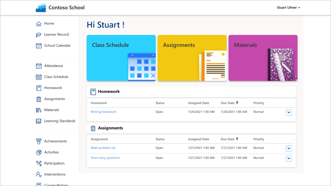
Task: Open the Stuart Ulmer account dropdown
Action: point(288,7)
